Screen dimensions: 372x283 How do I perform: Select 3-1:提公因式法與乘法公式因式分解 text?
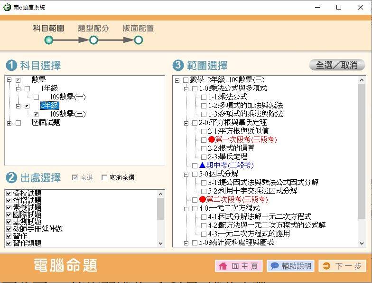(263, 183)
